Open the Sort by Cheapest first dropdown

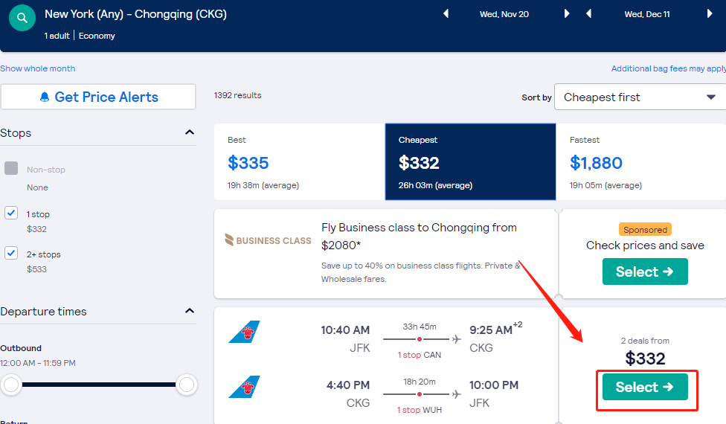pyautogui.click(x=640, y=97)
